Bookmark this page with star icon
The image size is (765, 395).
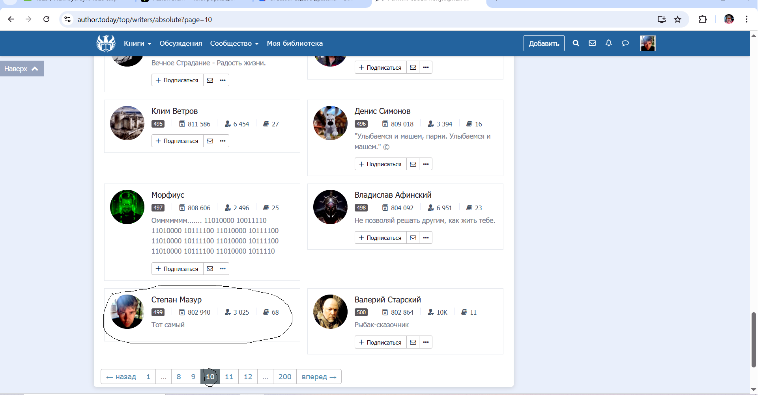pos(677,19)
